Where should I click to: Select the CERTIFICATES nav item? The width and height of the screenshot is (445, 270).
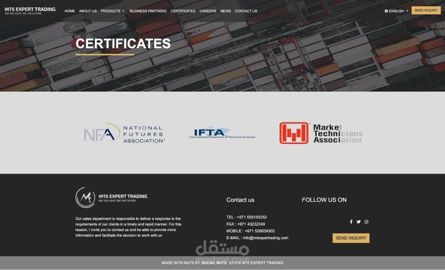(x=183, y=11)
